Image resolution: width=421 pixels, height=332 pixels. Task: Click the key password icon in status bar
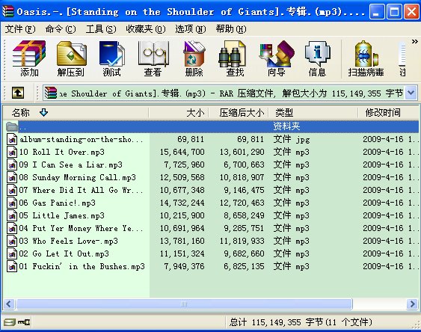[x=24, y=322]
